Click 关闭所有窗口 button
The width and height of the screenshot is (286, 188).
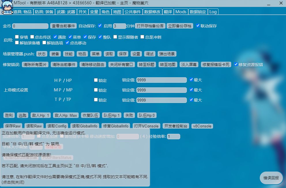(121, 65)
